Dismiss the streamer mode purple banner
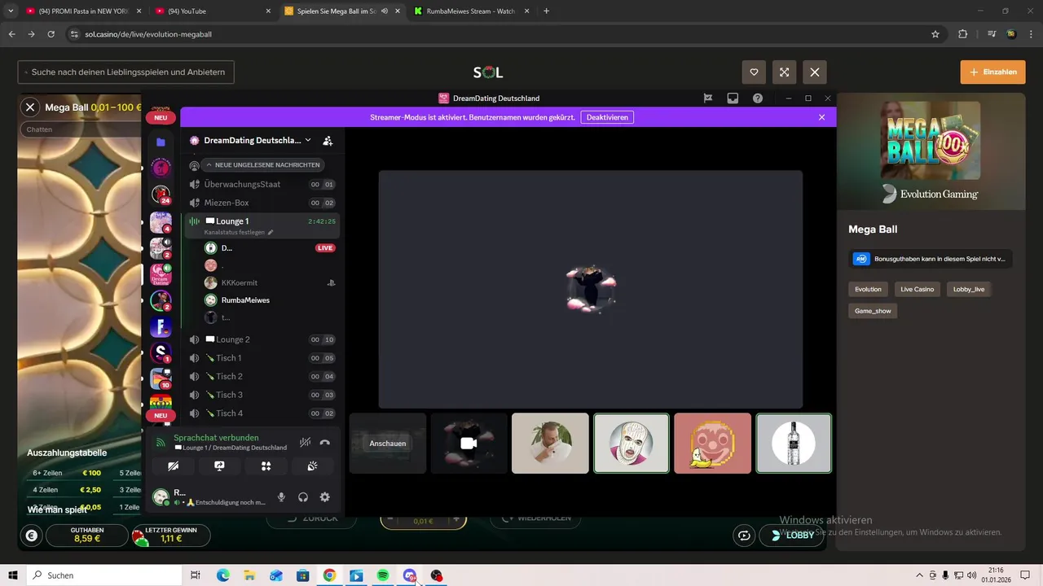Viewport: 1043px width, 586px height. 821,117
